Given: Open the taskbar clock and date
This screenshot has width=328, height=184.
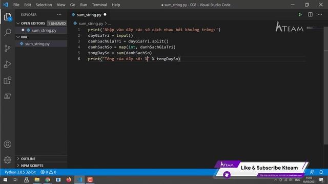Looking at the screenshot, I should pyautogui.click(x=309, y=180).
